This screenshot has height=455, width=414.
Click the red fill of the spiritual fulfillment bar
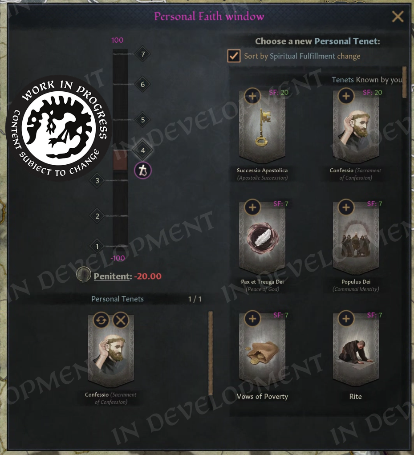click(120, 160)
